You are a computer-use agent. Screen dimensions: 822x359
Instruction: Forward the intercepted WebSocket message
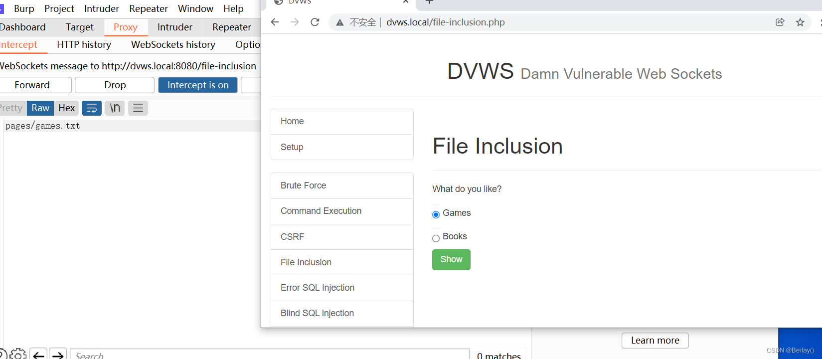[32, 85]
